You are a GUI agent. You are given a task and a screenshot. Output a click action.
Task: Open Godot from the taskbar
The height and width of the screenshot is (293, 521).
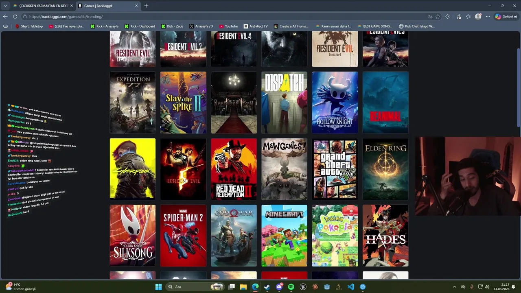[327, 287]
